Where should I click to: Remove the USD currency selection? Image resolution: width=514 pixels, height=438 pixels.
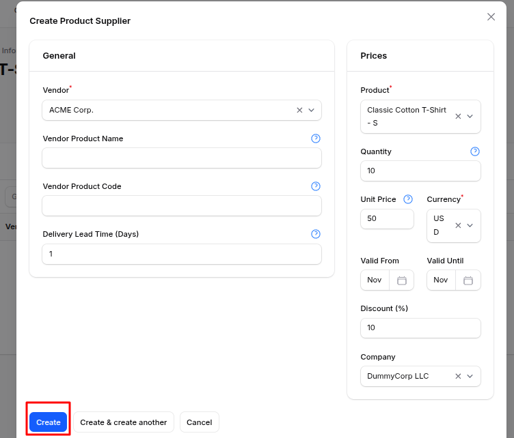click(x=459, y=226)
